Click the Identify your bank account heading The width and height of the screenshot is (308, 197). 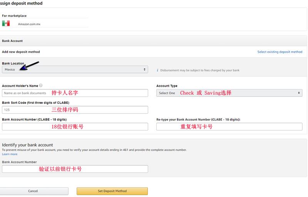27,145
